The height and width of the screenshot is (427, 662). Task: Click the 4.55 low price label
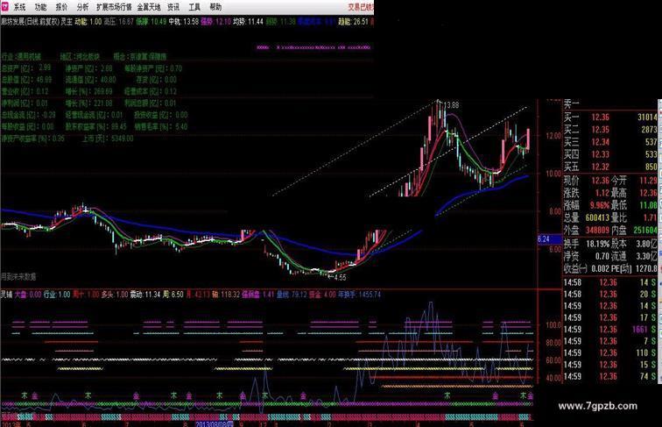340,277
